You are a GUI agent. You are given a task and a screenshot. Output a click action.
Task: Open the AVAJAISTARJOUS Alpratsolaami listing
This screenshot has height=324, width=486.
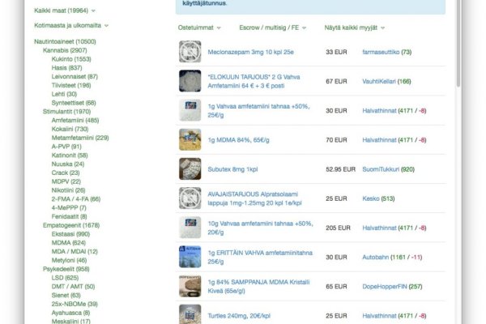pyautogui.click(x=254, y=198)
